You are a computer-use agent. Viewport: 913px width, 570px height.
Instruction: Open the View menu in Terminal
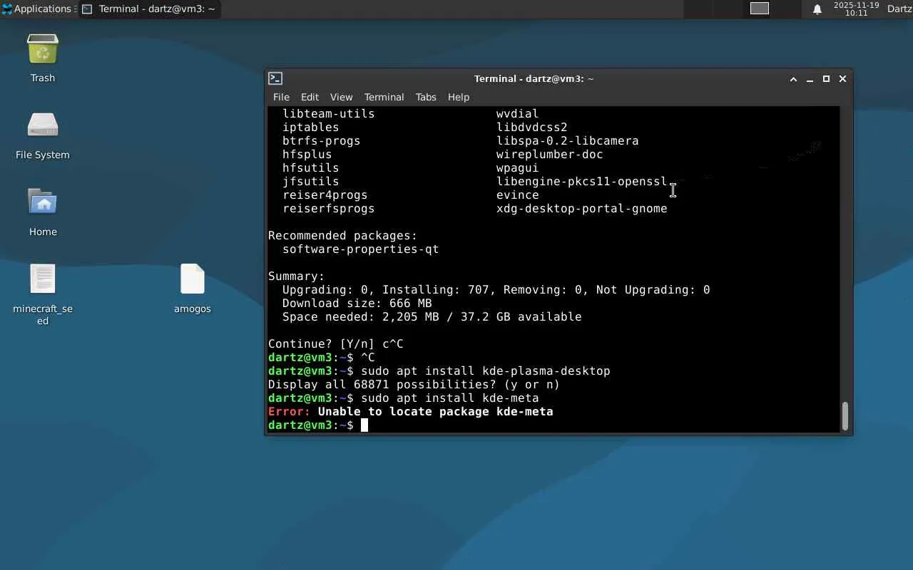click(x=341, y=97)
